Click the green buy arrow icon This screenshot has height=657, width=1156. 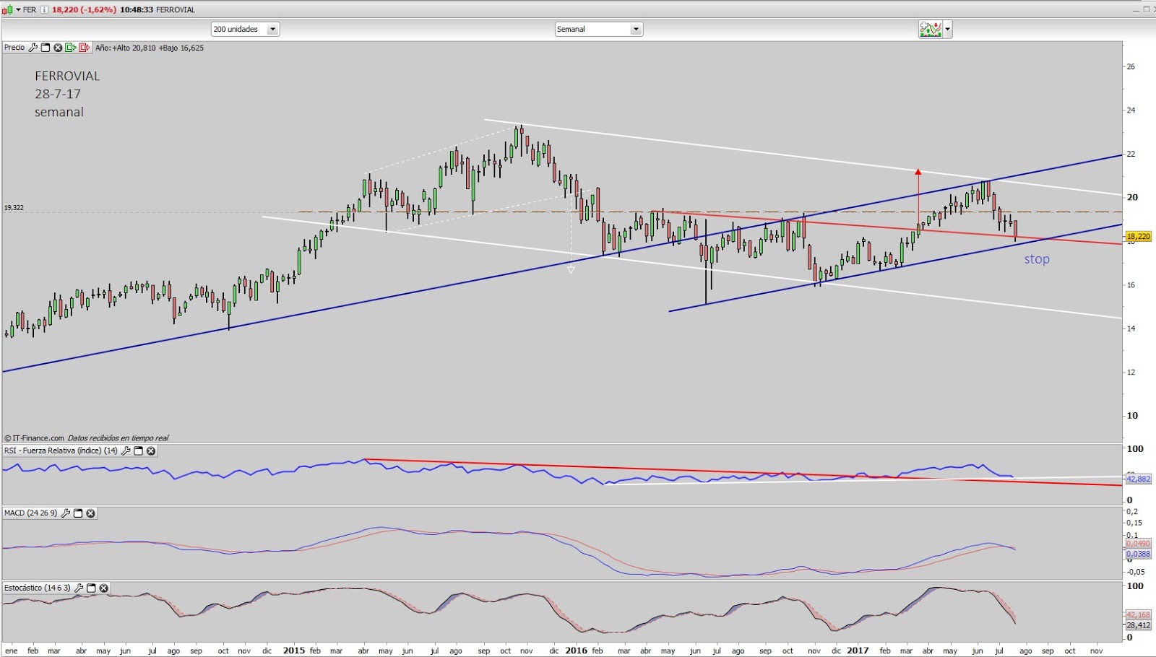pyautogui.click(x=70, y=48)
